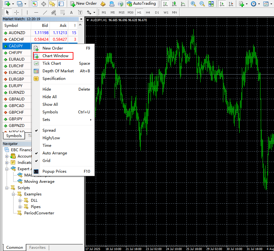Expand the Pipes folder tree node
Viewport: 274px width, 251px height.
[x=20, y=207]
